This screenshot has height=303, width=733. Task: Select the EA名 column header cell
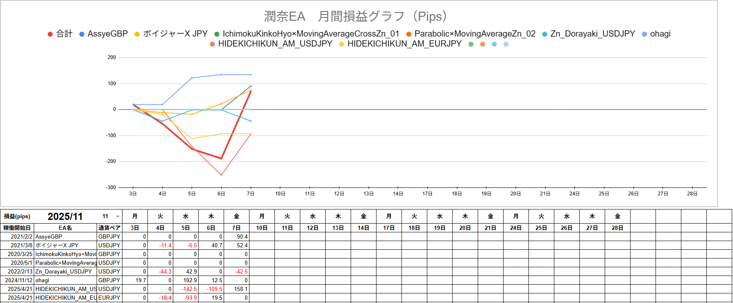65,228
